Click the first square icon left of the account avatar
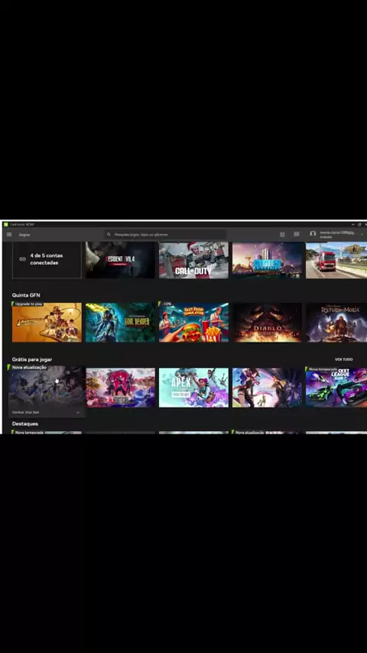Screen dimensions: 367x653 point(282,235)
